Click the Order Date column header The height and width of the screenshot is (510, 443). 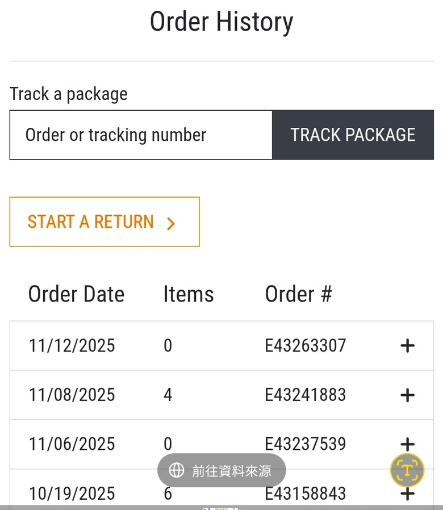pyautogui.click(x=76, y=294)
